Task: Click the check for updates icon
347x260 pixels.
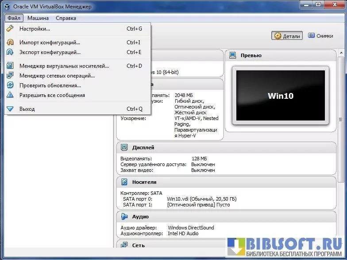Action: tap(10, 85)
